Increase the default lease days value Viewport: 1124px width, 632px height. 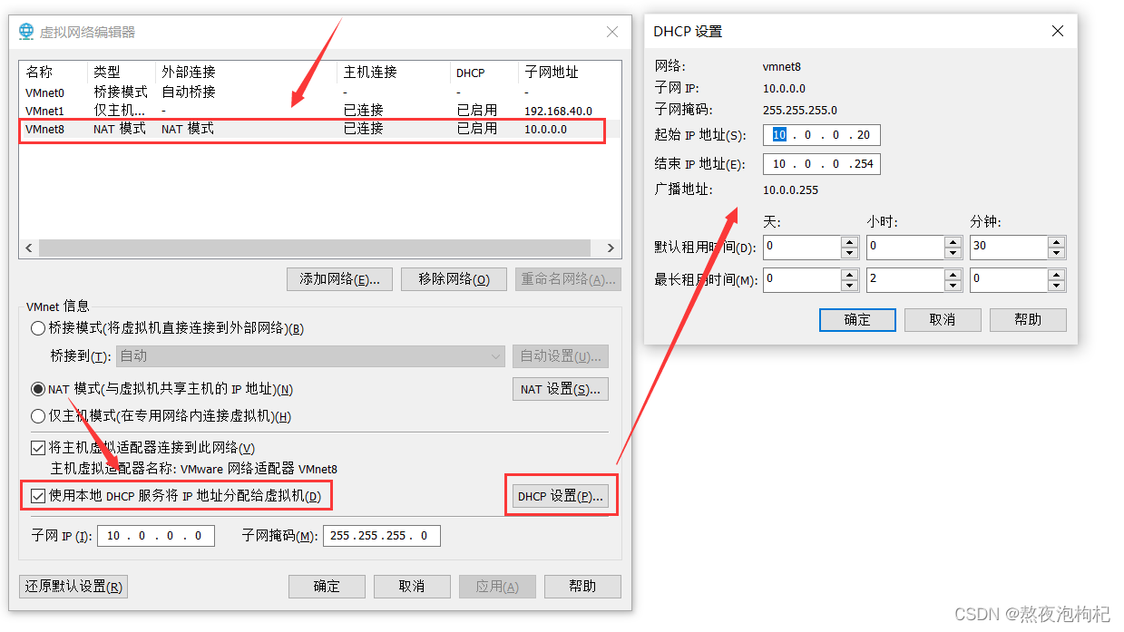(x=849, y=241)
